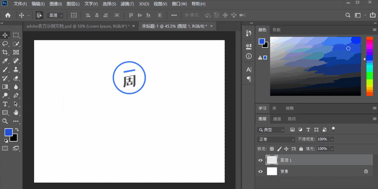Viewport: 378px width, 189px height.
Task: Toggle lock image pixels brush icon
Action: click(279, 149)
